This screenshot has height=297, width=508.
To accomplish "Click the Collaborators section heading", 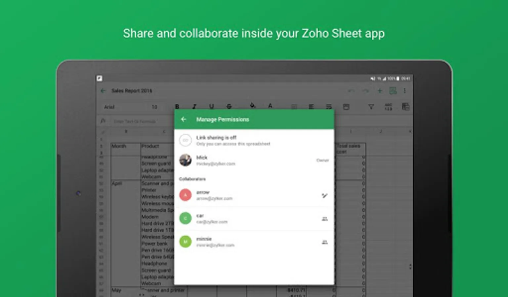I will [192, 179].
